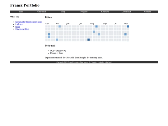Select the Ubuntu + Bash list item

pyautogui.click(x=56, y=53)
